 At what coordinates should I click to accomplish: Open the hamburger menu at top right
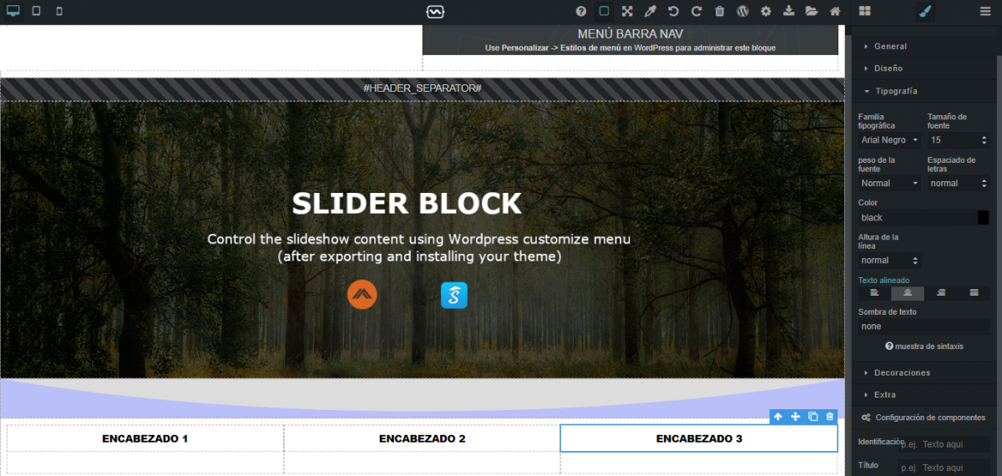tap(984, 12)
